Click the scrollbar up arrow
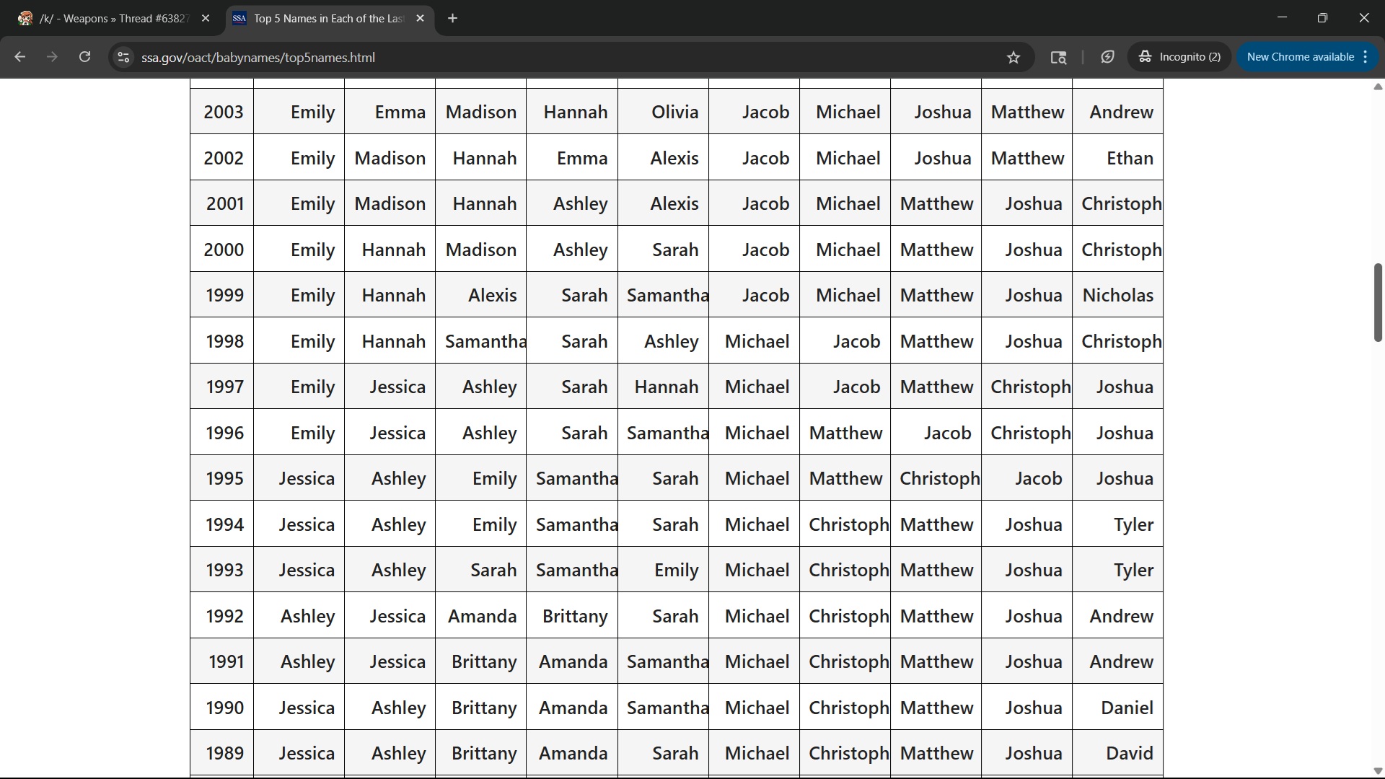The image size is (1385, 779). [x=1378, y=87]
